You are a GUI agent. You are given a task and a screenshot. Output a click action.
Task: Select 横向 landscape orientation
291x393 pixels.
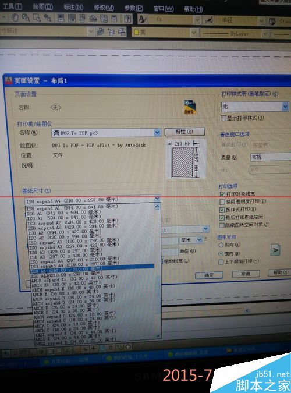[x=221, y=254]
